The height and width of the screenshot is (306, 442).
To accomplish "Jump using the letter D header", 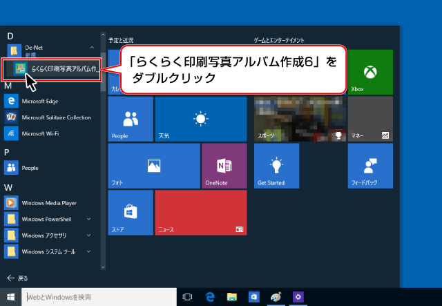I will 10,36.
